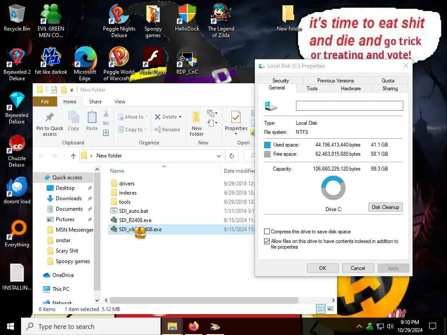Screen dimensions: 447x335
Task: Open the Peggle Nights Deluxe shortcut
Action: click(119, 21)
